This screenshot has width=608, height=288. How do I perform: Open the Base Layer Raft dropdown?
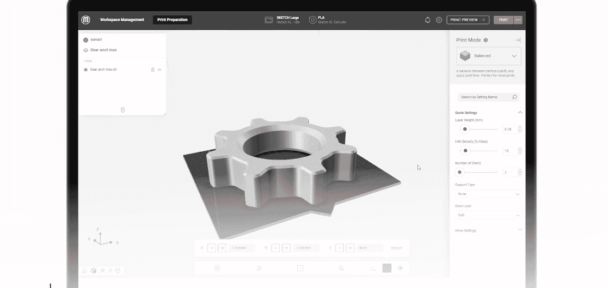click(488, 215)
